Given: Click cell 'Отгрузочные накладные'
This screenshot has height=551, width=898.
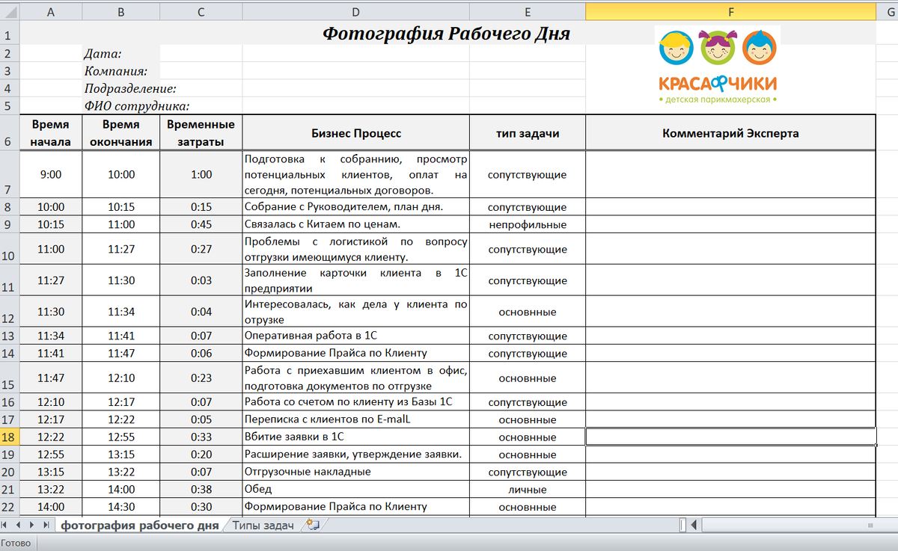Looking at the screenshot, I should 355,472.
